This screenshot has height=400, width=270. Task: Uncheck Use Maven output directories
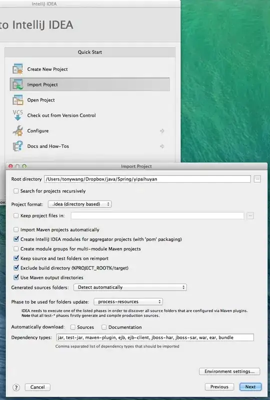pyautogui.click(x=16, y=277)
